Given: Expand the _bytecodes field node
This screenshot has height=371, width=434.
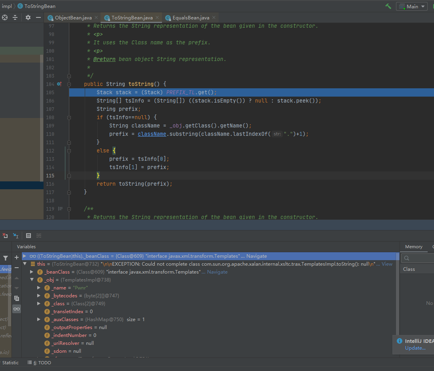Looking at the screenshot, I should point(39,295).
